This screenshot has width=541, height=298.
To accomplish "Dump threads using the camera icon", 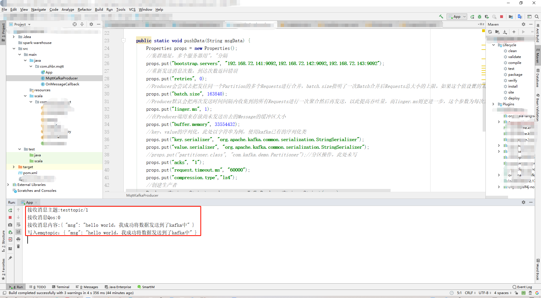I will point(10,225).
